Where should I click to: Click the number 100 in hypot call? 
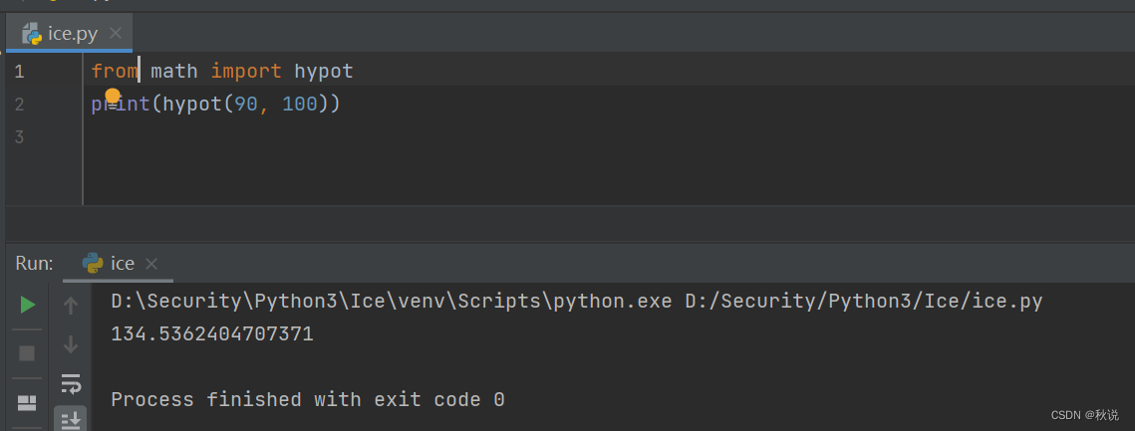point(300,105)
